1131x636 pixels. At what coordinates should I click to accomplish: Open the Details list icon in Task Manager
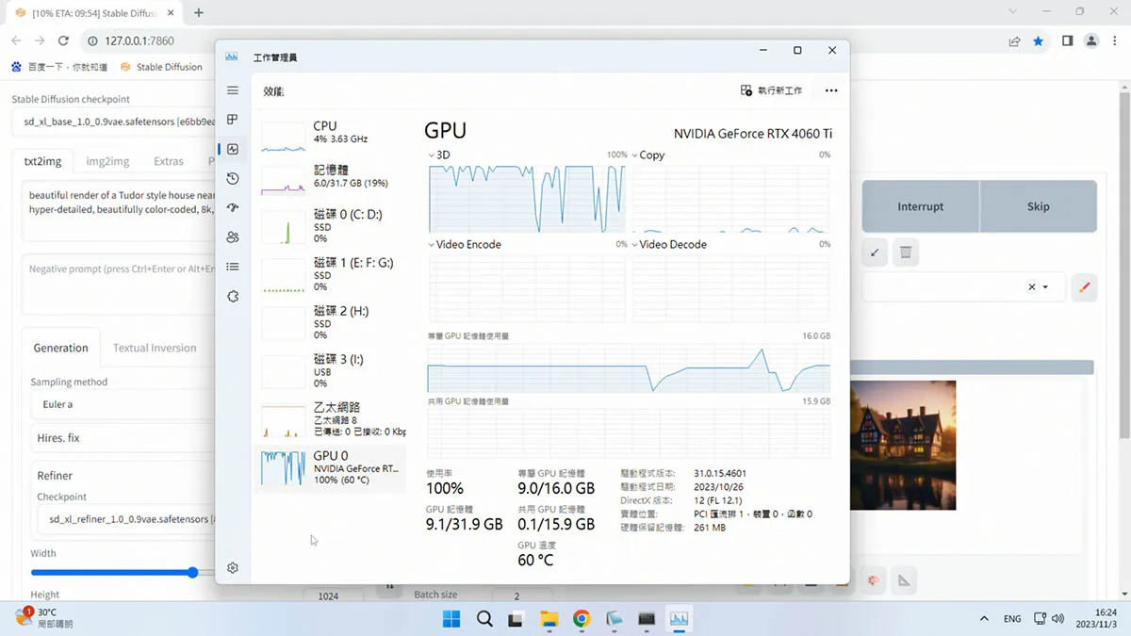point(233,267)
